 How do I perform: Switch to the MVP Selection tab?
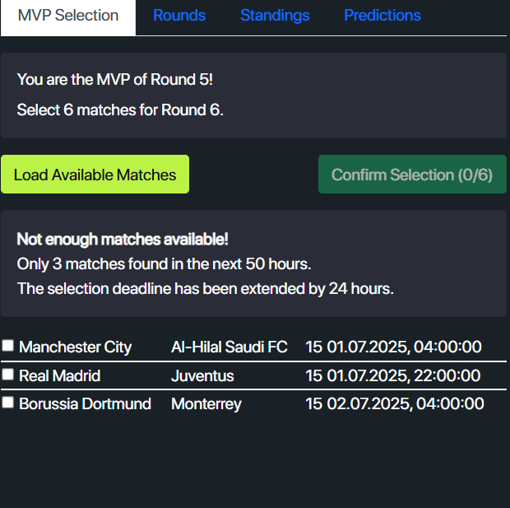[x=68, y=16]
